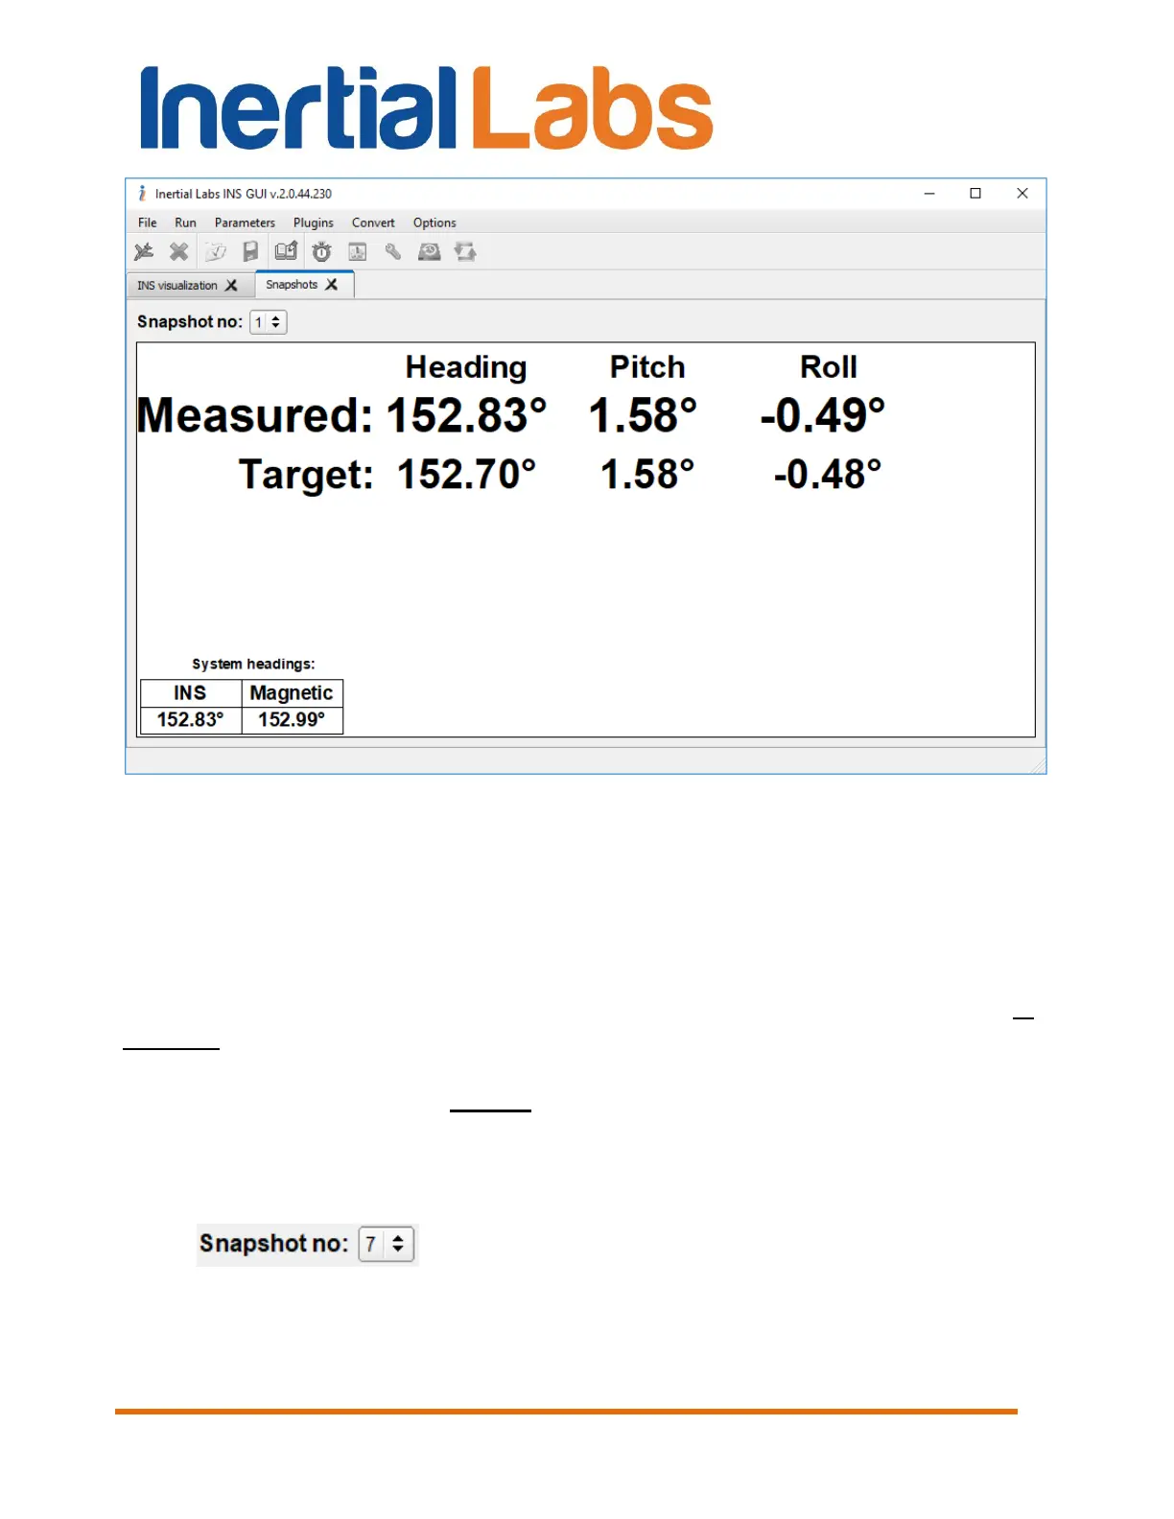This screenshot has height=1519, width=1174.
Task: Close the Snapshots tab
Action: click(332, 285)
